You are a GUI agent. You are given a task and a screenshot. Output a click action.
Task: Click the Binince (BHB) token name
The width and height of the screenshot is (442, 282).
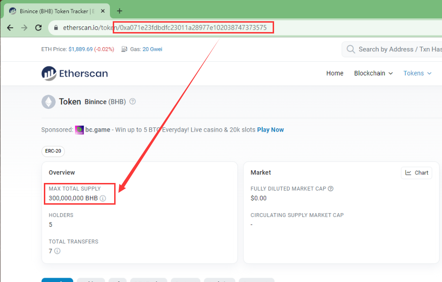(x=105, y=102)
